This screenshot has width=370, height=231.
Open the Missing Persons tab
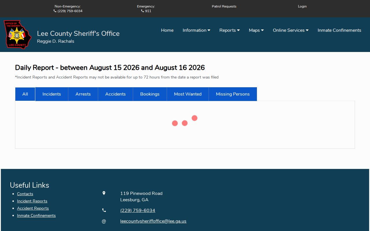233,94
